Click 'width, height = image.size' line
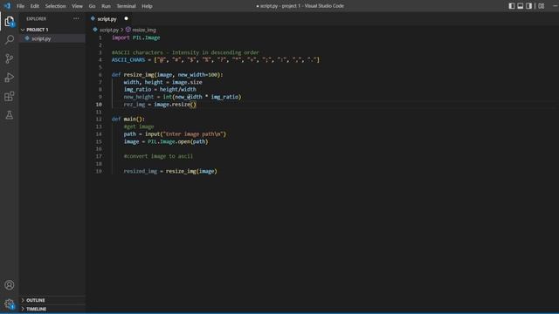 [x=163, y=82]
